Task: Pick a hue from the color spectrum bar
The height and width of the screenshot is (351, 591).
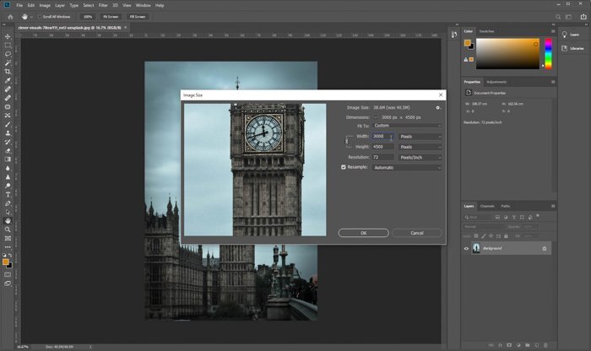Action: [x=549, y=53]
